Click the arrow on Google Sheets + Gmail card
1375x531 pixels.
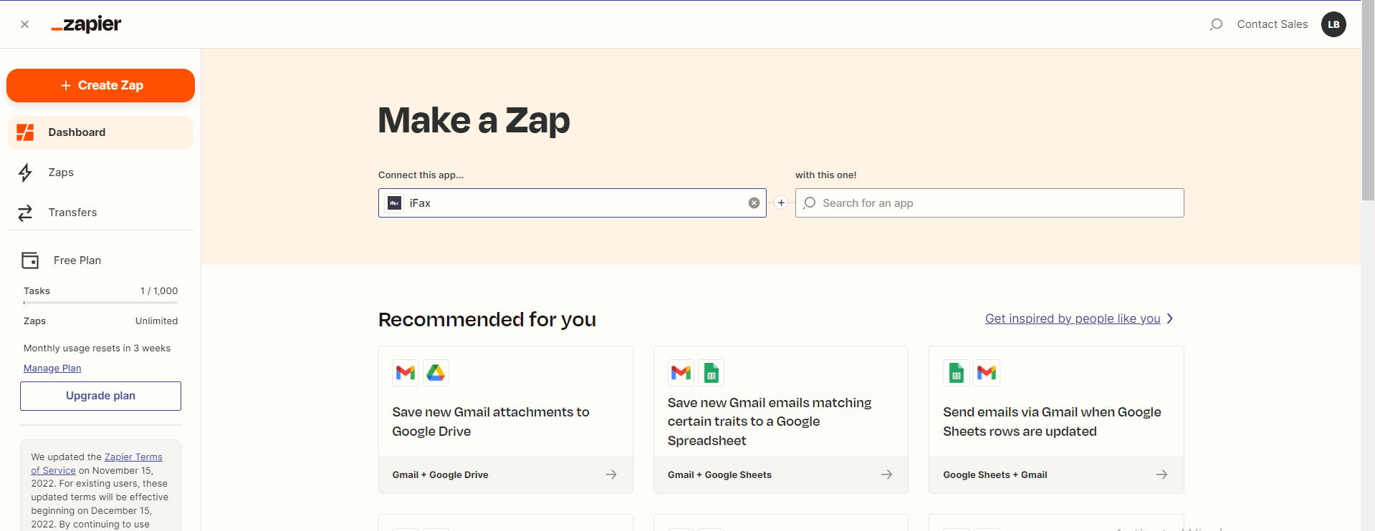point(1161,474)
